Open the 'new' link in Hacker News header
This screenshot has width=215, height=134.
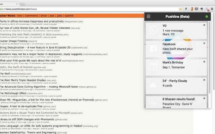point(19,16)
